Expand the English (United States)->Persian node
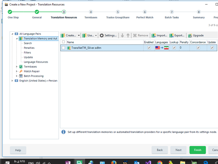 (x=12, y=81)
